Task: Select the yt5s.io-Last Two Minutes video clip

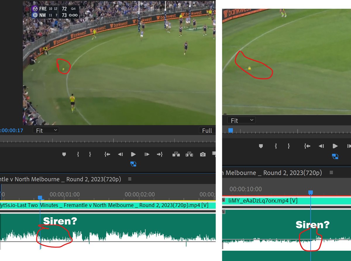Action: pos(108,205)
